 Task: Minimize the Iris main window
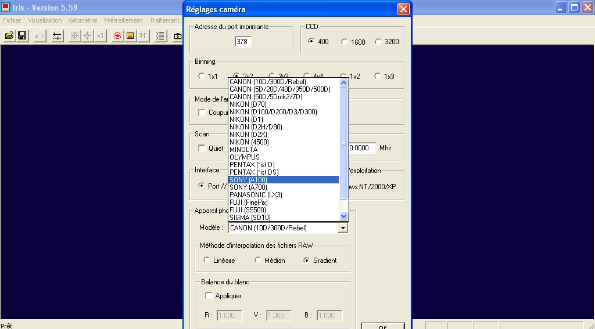tap(561, 7)
